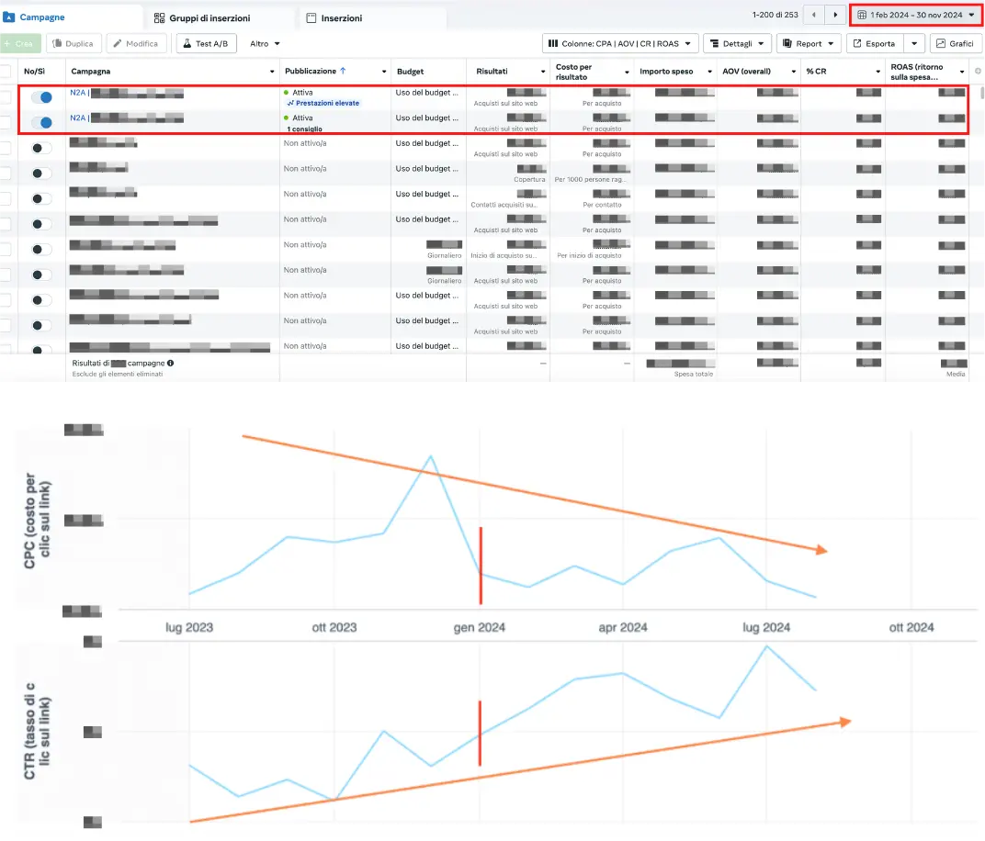Viewport: 985px width, 841px height.
Task: Switch to Gruppi di inserzioni tab
Action: pos(209,17)
